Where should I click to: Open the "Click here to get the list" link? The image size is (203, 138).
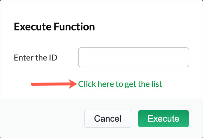point(120,84)
